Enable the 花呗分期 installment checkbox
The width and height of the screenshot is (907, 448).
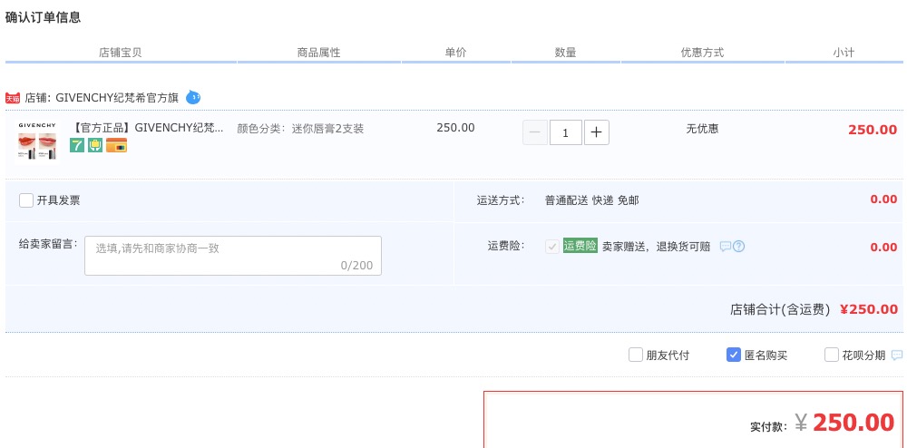click(832, 355)
